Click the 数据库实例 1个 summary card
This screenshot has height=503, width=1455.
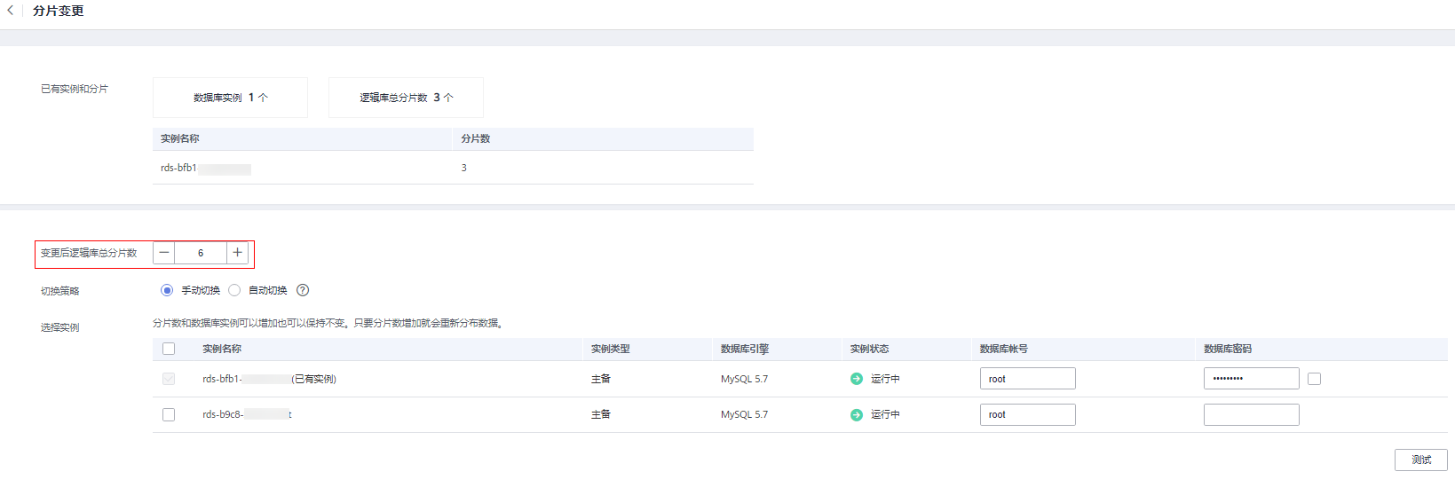click(230, 98)
